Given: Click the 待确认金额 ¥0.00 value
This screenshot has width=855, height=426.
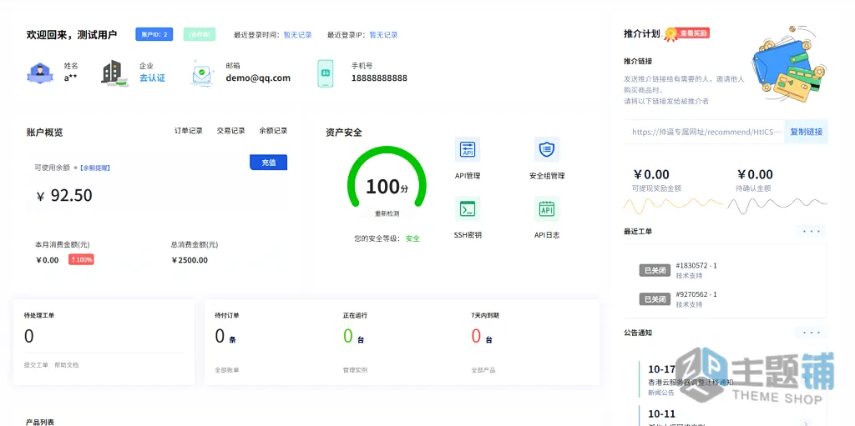Looking at the screenshot, I should (x=755, y=174).
